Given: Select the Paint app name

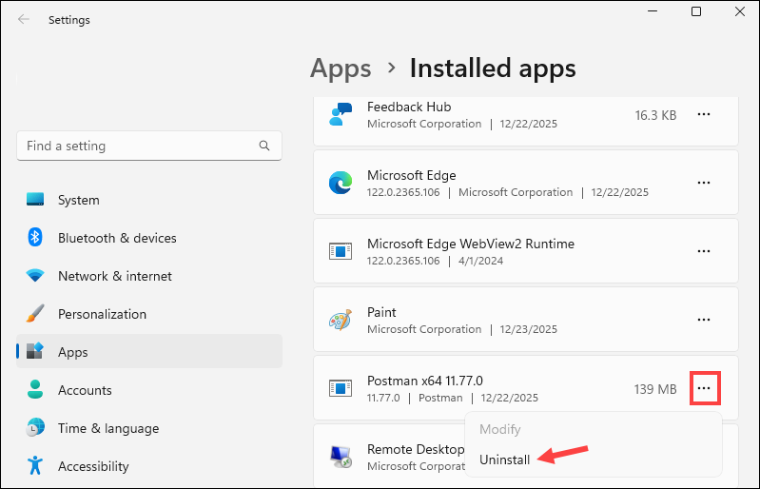Looking at the screenshot, I should (x=381, y=312).
